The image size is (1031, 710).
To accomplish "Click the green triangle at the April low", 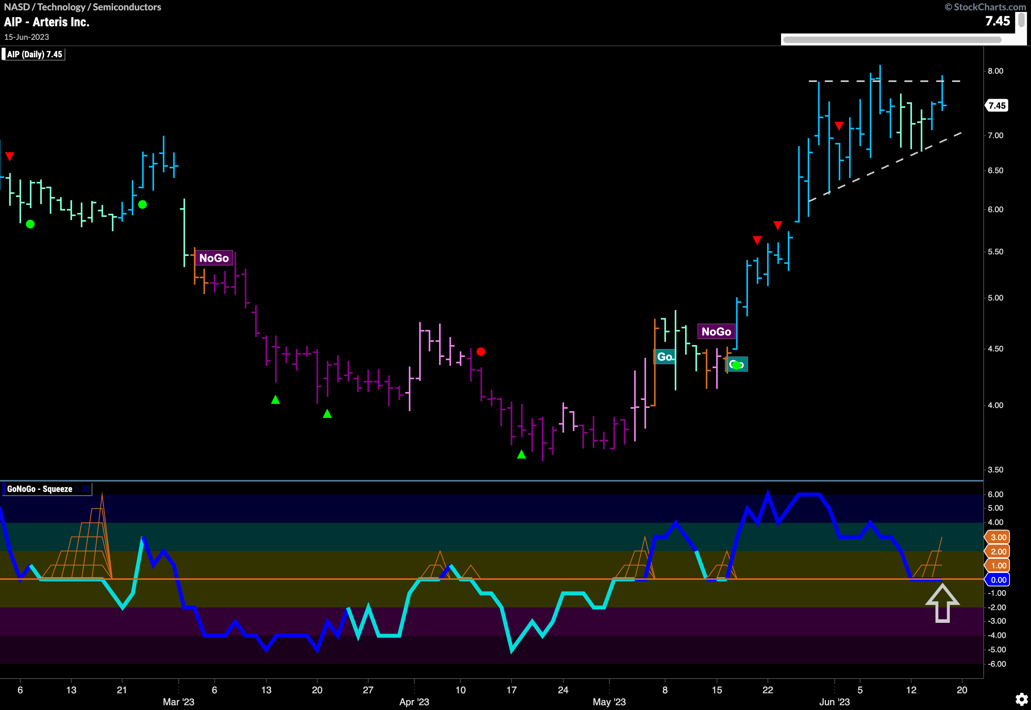I will point(521,454).
